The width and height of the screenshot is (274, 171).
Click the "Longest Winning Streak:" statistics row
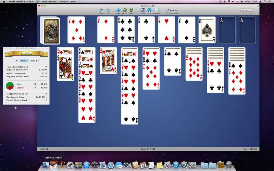[x=27, y=94]
